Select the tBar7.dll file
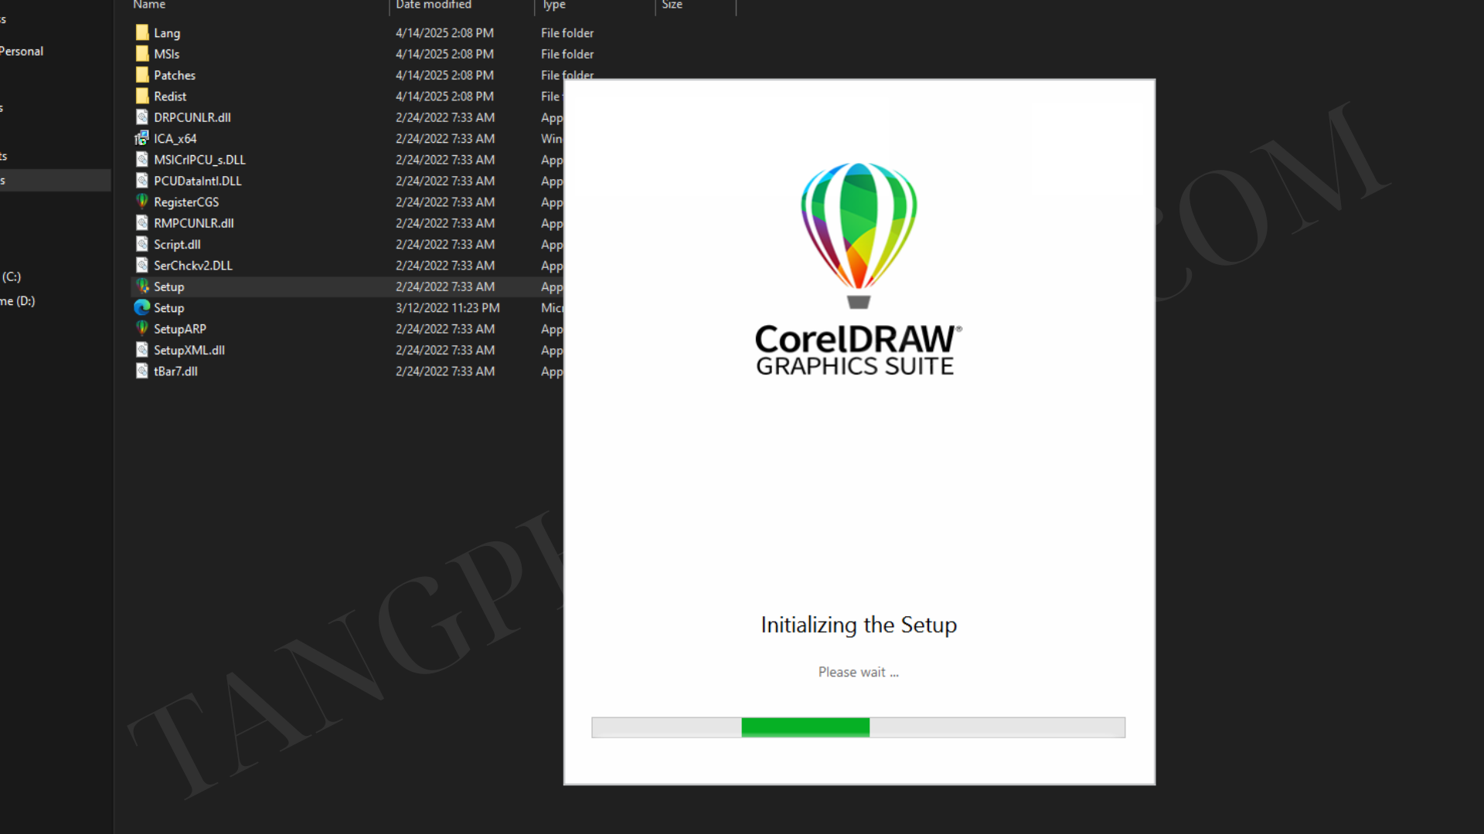Viewport: 1484px width, 834px height. 175,371
